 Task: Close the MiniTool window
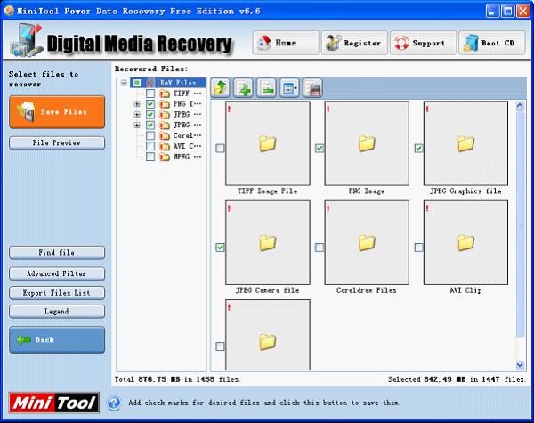click(523, 12)
